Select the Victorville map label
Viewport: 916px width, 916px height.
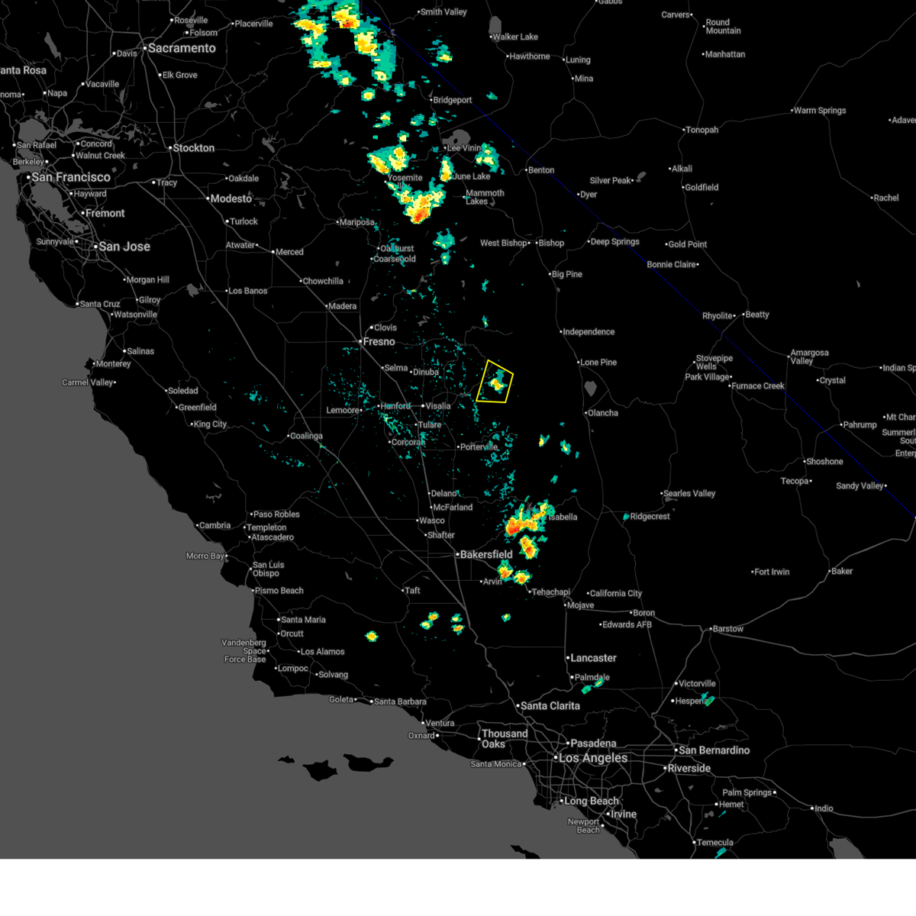pyautogui.click(x=697, y=684)
